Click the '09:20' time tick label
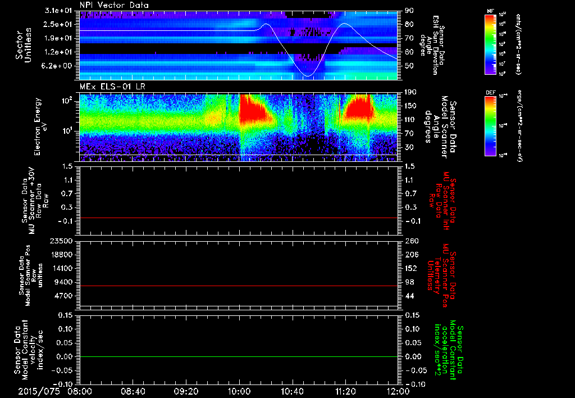Viewport: 575px width, 398px height. pos(186,391)
